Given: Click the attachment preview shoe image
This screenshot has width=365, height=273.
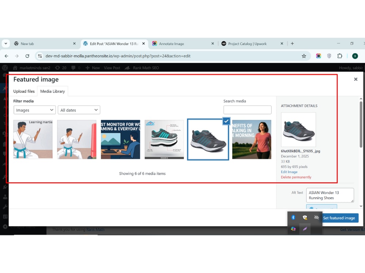Looking at the screenshot, I should pyautogui.click(x=299, y=130).
